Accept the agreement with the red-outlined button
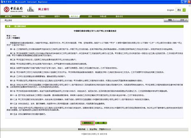 click(87, 123)
